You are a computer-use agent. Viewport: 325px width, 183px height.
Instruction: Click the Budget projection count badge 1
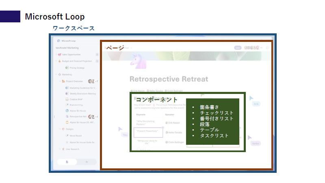click(x=97, y=61)
